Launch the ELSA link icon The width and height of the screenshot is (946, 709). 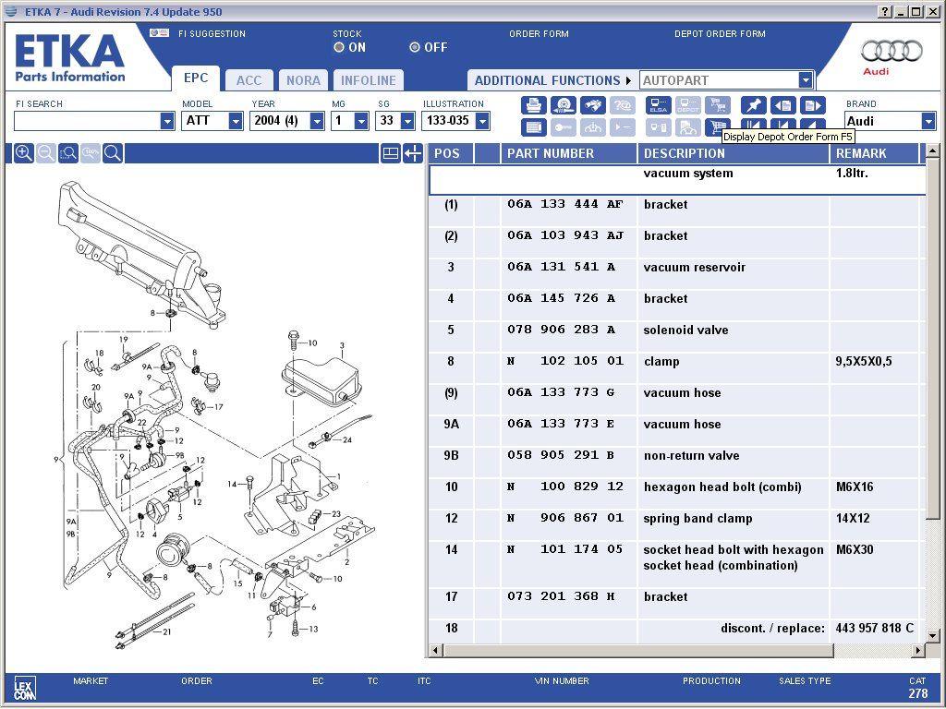tap(658, 106)
